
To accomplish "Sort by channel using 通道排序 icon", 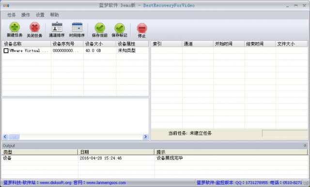I will click(57, 27).
